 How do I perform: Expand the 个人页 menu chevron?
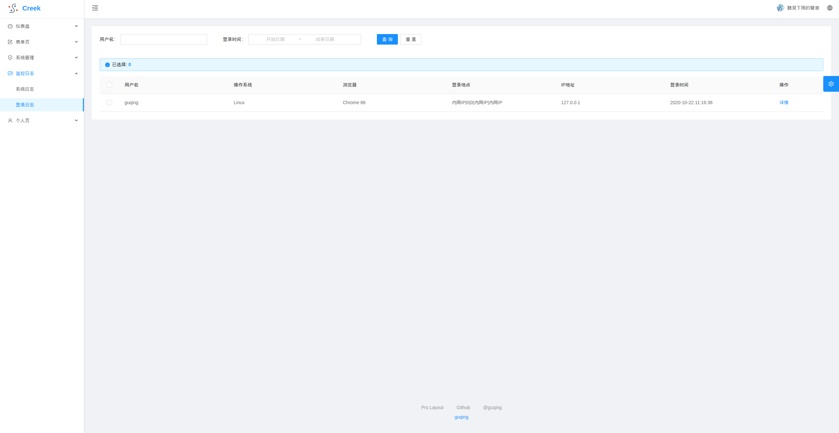pos(76,121)
